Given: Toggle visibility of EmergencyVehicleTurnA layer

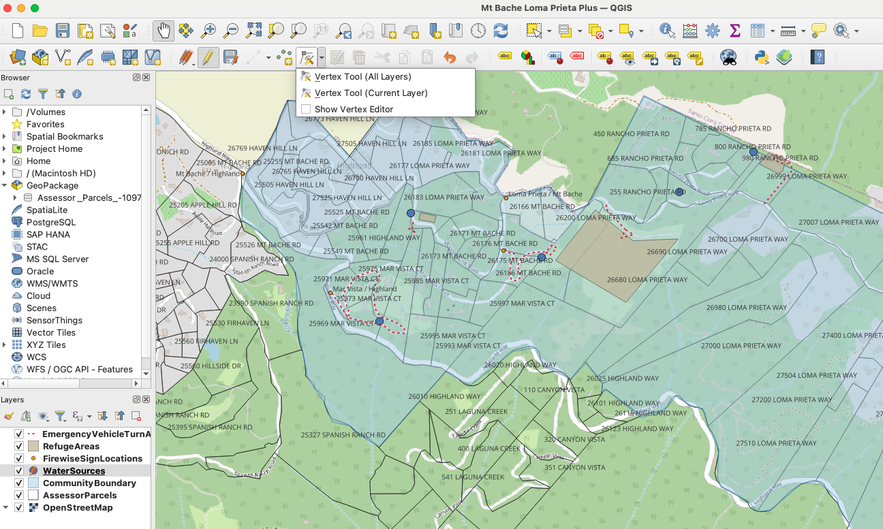Looking at the screenshot, I should [19, 434].
